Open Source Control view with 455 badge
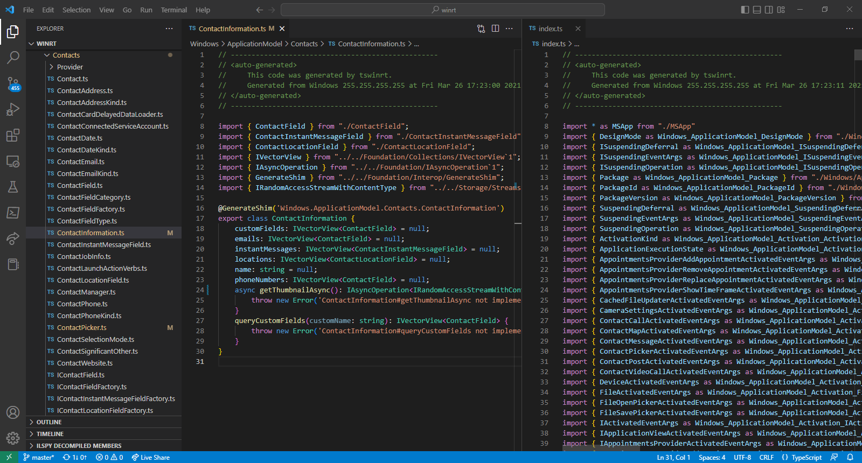The width and height of the screenshot is (862, 463). tap(13, 83)
